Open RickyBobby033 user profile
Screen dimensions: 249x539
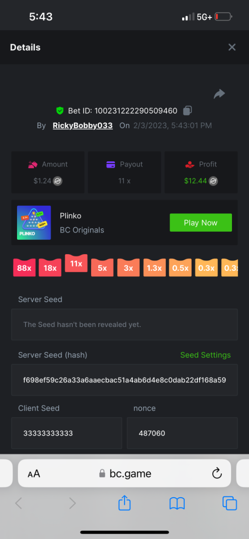(x=83, y=126)
